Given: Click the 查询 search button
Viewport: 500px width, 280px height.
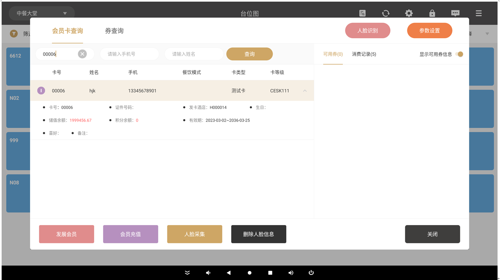Looking at the screenshot, I should tap(249, 54).
